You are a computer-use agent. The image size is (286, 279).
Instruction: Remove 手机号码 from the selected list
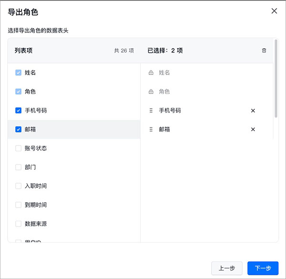[253, 111]
